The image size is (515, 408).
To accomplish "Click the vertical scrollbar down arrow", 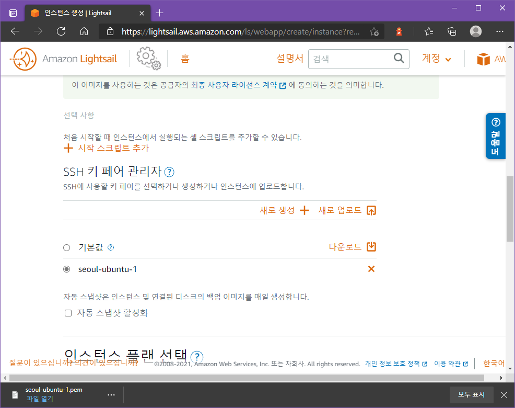I will (x=510, y=369).
